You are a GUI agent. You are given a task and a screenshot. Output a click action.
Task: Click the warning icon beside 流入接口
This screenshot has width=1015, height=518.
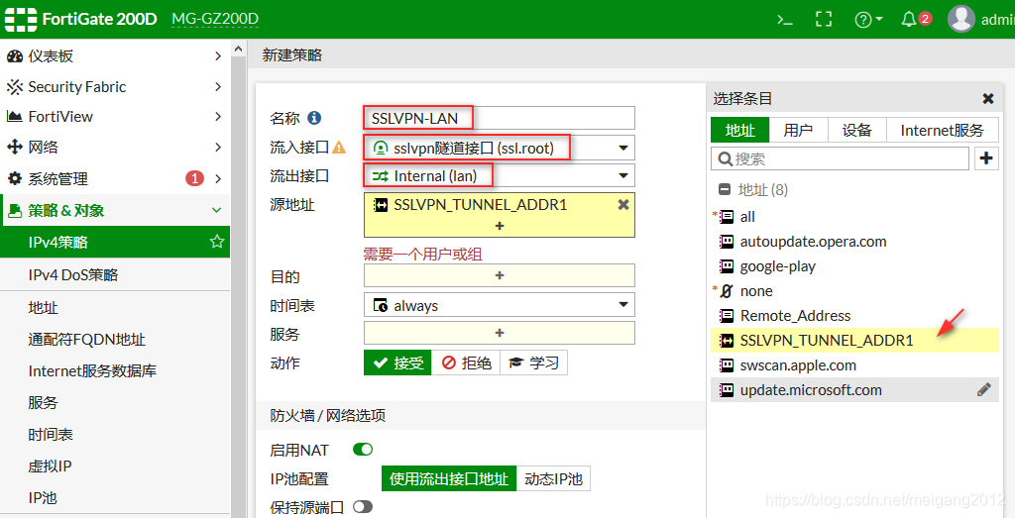coord(339,149)
